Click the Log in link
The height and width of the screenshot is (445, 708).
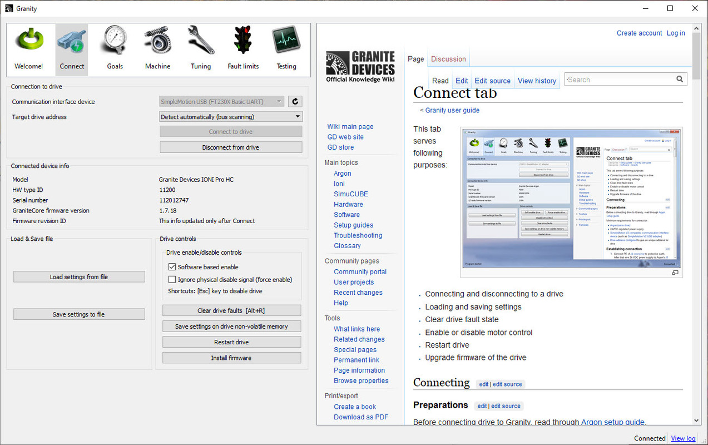pos(676,33)
